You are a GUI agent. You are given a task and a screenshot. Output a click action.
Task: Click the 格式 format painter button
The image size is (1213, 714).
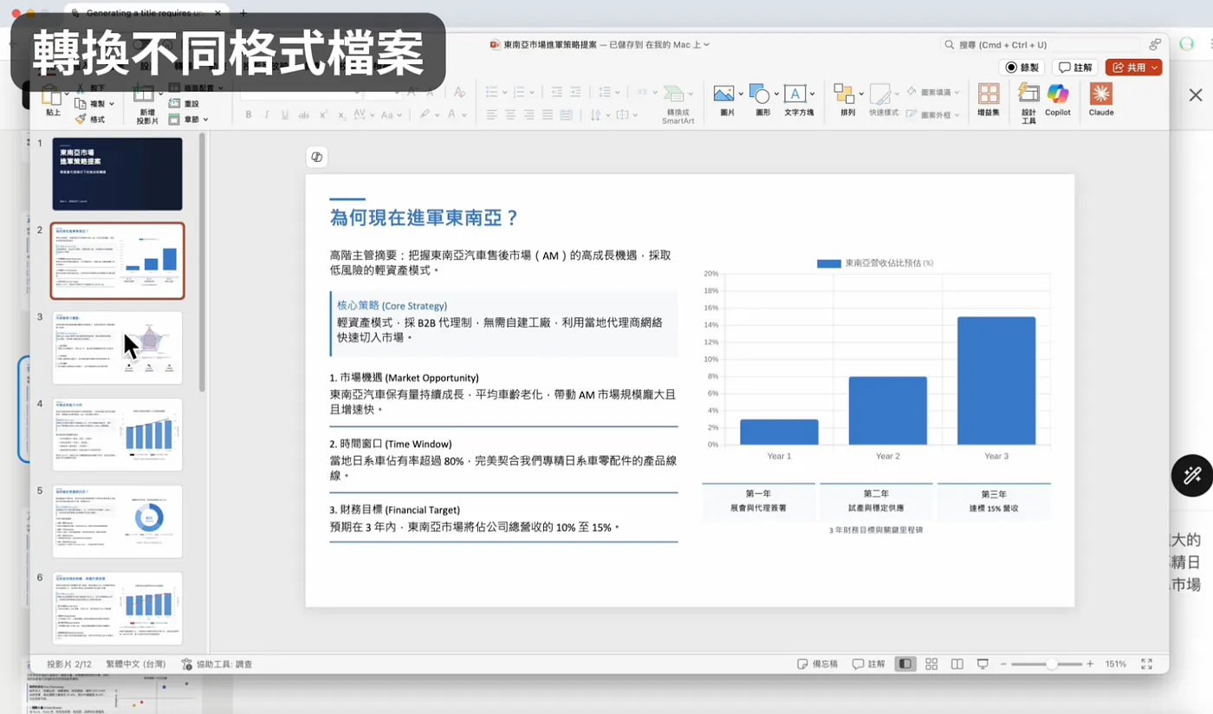90,119
